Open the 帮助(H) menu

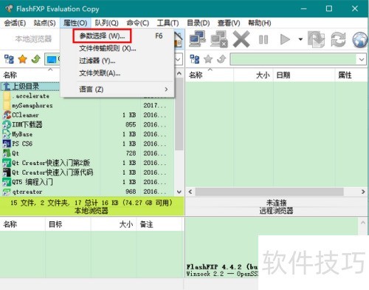click(x=260, y=23)
